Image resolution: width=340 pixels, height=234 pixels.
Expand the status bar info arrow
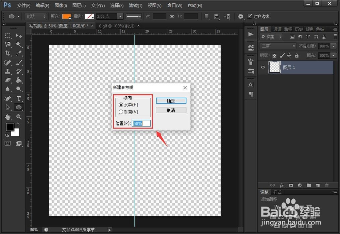tap(109, 230)
